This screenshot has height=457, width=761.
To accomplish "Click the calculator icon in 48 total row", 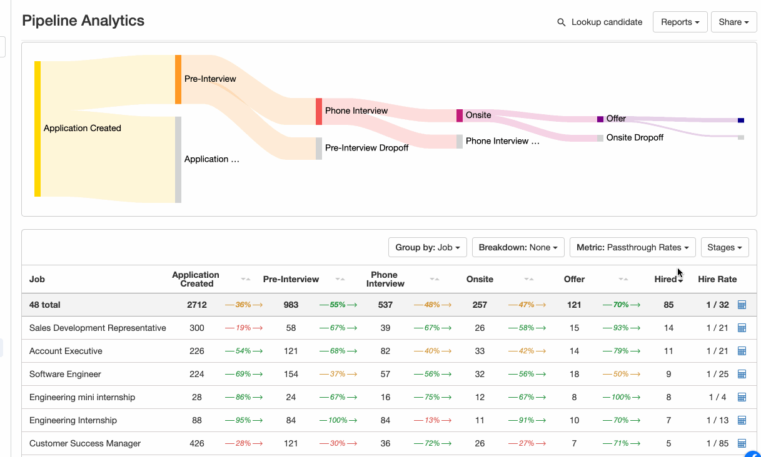I will (x=742, y=305).
